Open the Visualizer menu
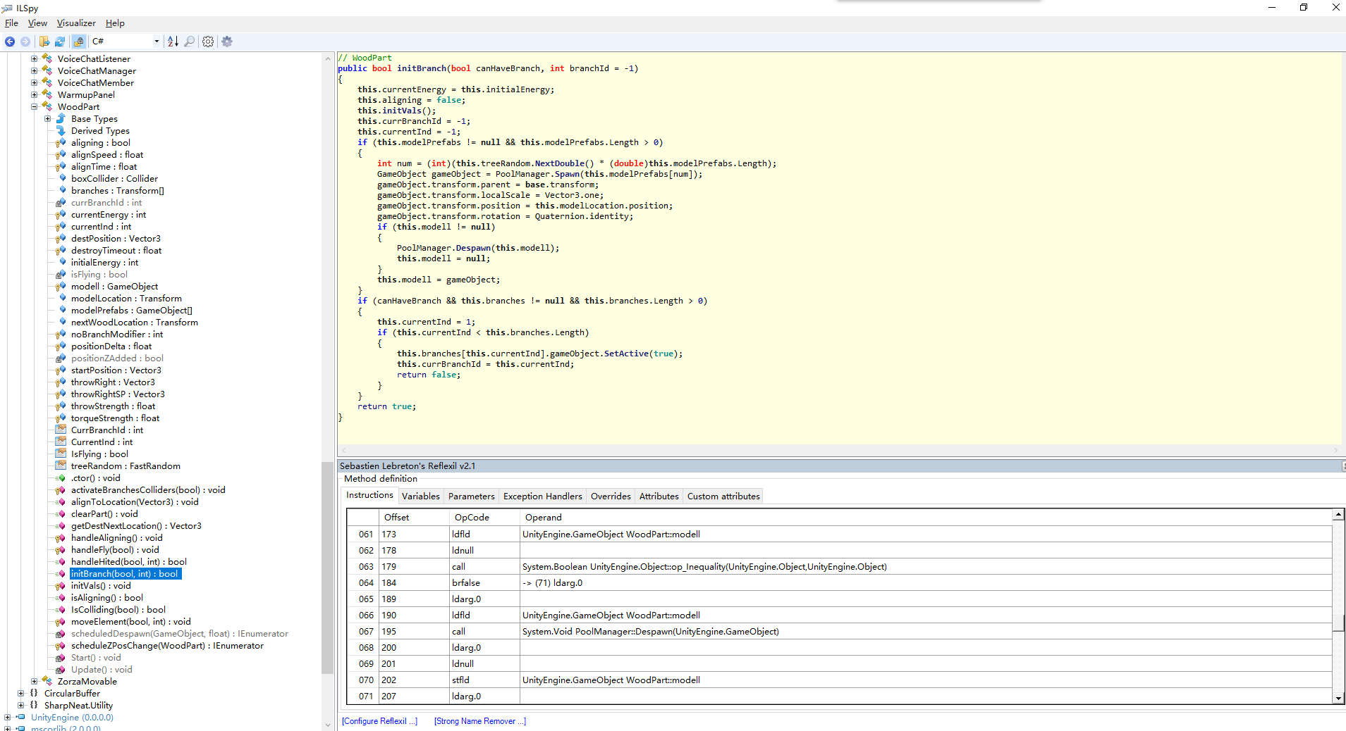1346x731 pixels. click(76, 23)
